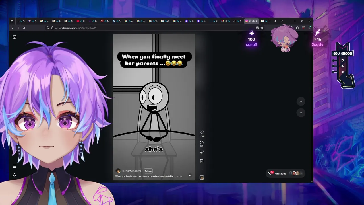Bookmark this page with the star icon
364x205 pixels.
click(x=262, y=28)
